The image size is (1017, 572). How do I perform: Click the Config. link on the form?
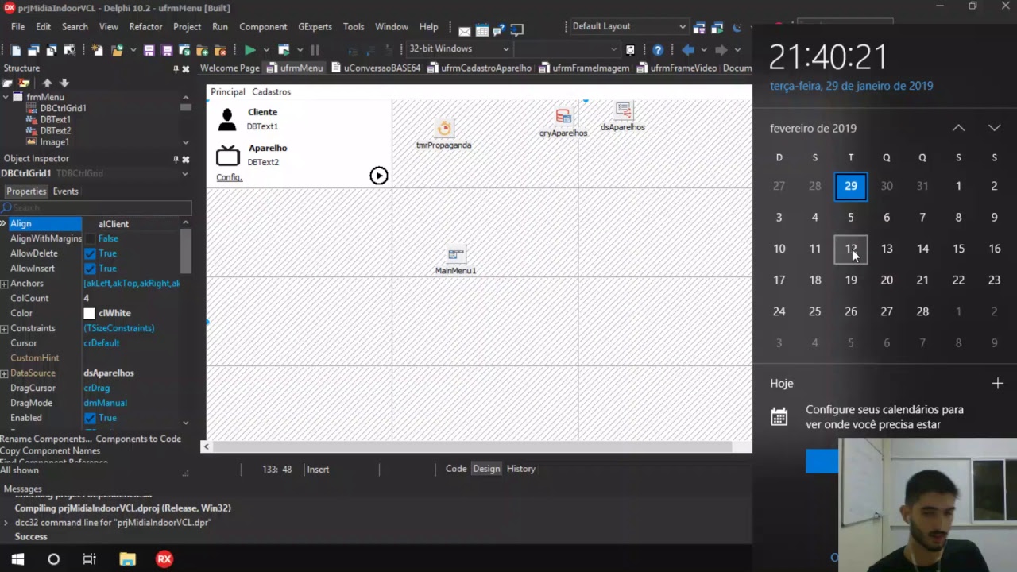click(229, 177)
